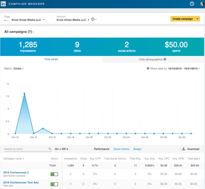The width and height of the screenshot is (205, 189).
Task: Open account settings gear icon
Action: pos(93,19)
